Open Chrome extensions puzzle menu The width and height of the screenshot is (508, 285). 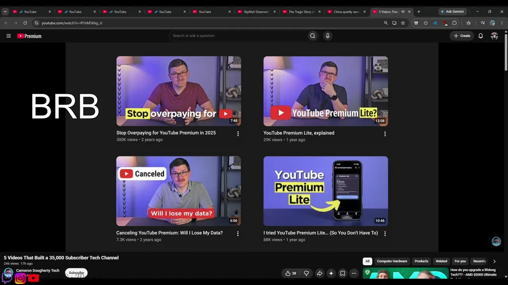(x=454, y=23)
